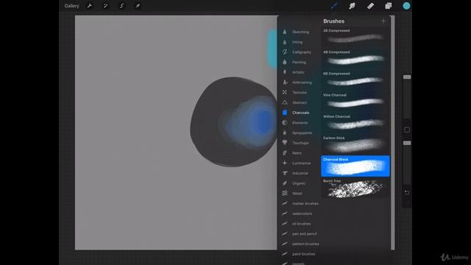Open the active color picker circle
471x265 pixels.
click(x=406, y=6)
